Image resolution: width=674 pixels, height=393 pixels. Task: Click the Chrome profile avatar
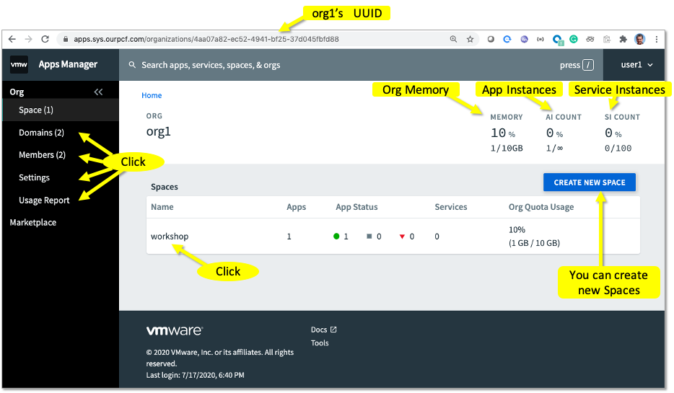click(x=639, y=39)
